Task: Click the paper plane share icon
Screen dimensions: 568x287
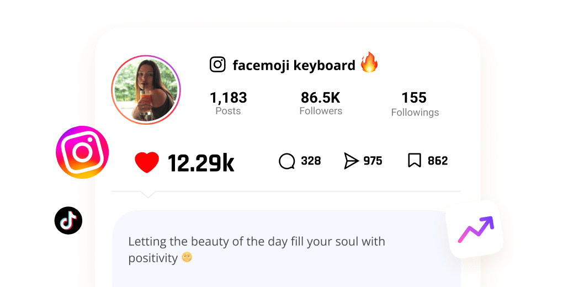Action: [351, 161]
